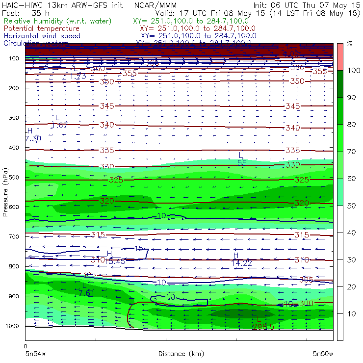Viewport: 363px width, 363px height.
Task: Click the left '335' isentrope label
Action: (107, 151)
